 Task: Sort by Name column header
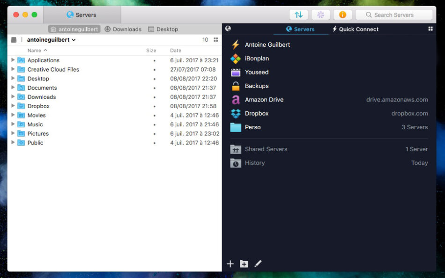37,51
